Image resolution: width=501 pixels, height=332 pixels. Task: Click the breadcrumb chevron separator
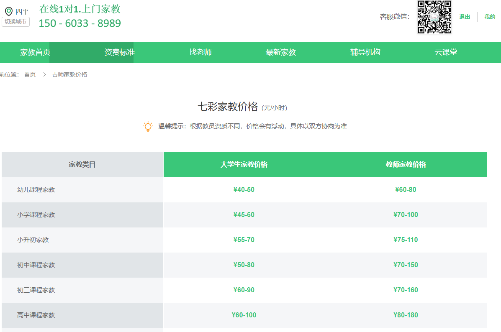point(44,74)
